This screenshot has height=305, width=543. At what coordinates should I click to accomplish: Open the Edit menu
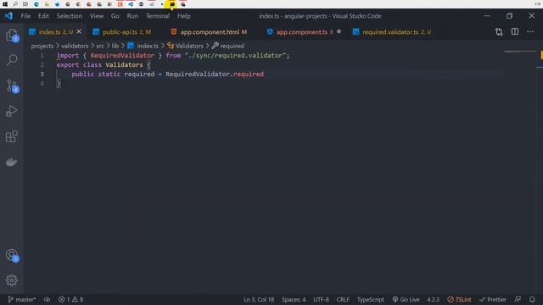pyautogui.click(x=43, y=16)
